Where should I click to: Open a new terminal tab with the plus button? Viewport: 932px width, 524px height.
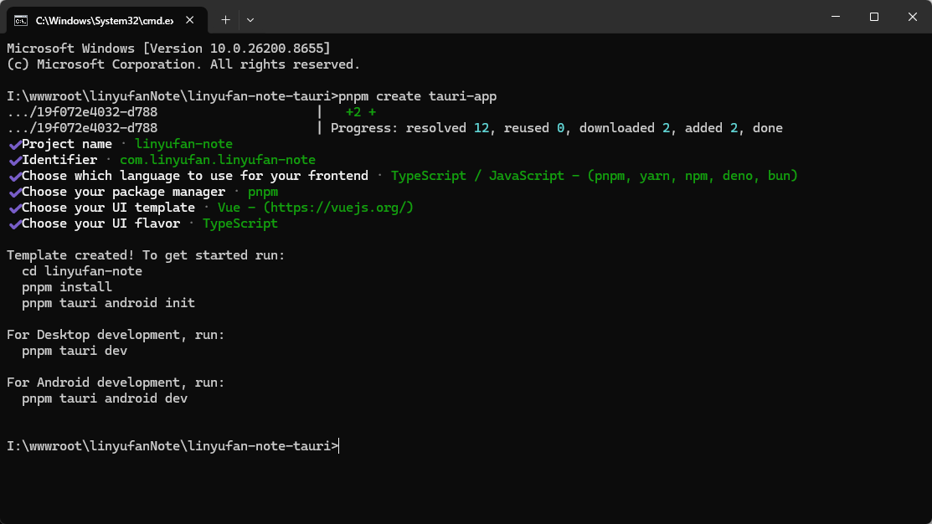(225, 20)
